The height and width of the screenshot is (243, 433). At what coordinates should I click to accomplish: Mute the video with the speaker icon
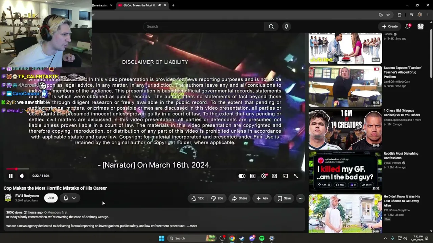pos(22,176)
